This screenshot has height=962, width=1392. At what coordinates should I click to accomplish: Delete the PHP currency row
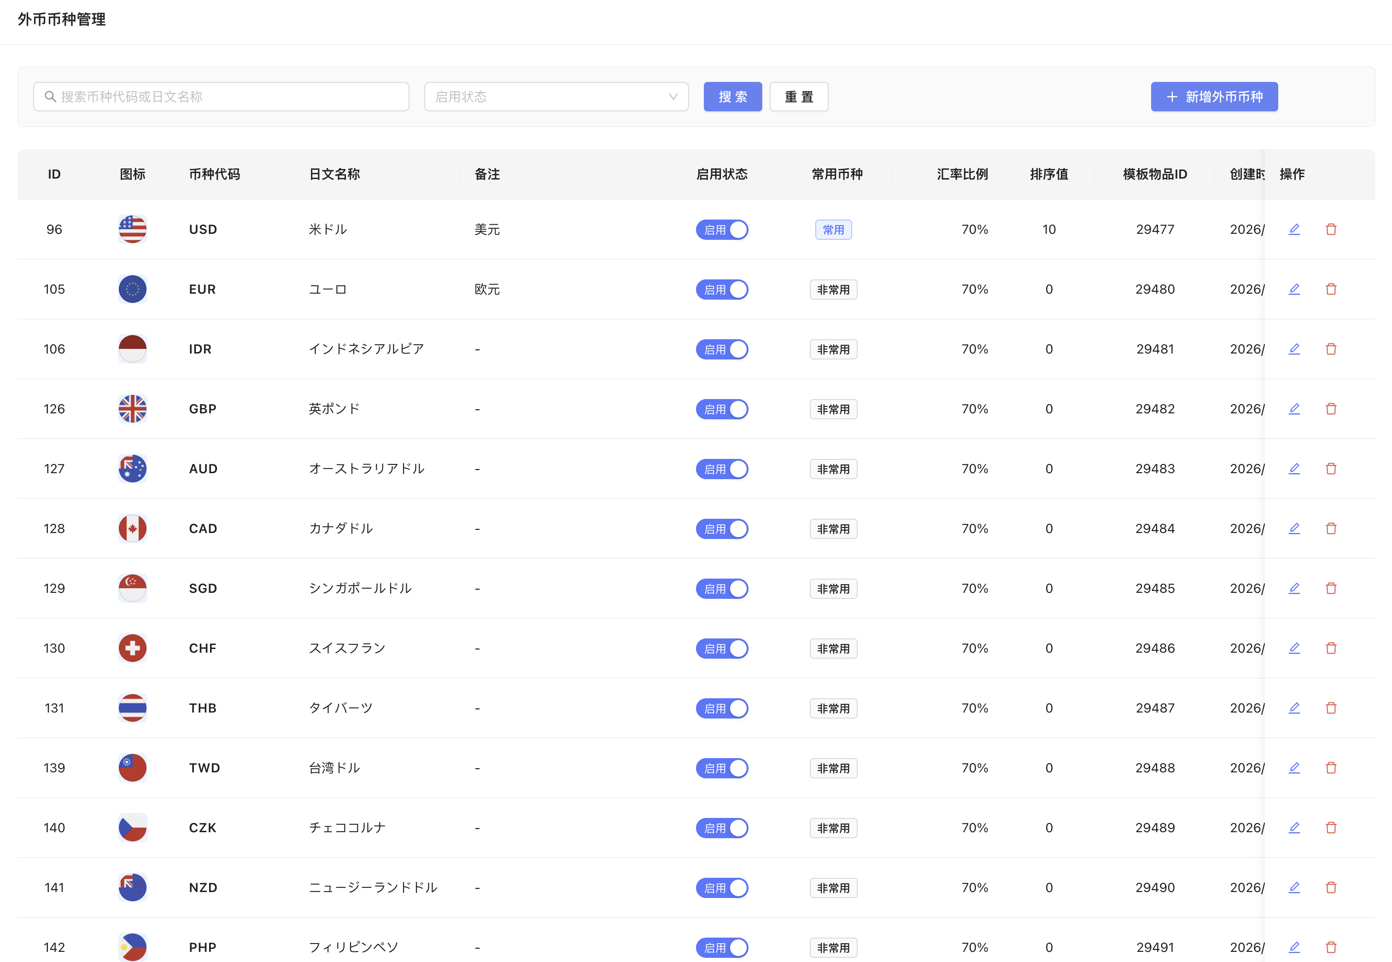click(1330, 947)
